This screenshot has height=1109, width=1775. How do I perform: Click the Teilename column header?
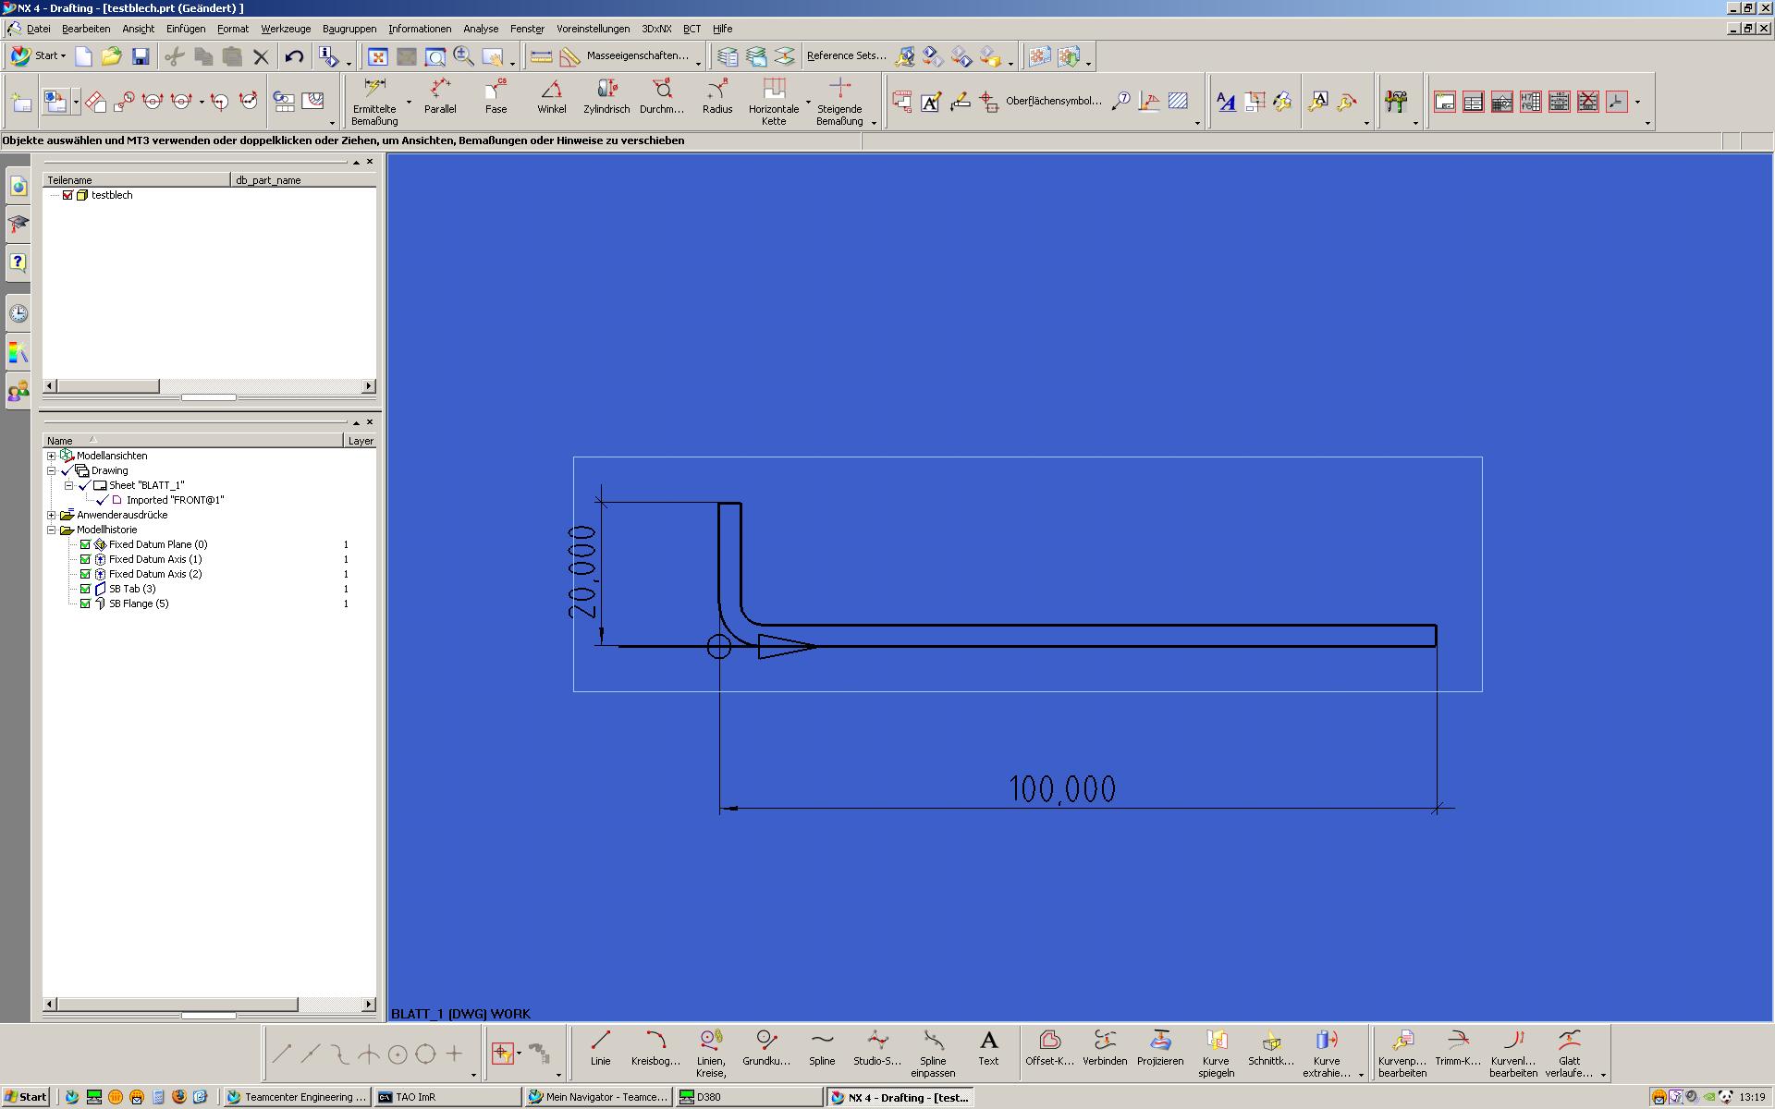point(137,180)
